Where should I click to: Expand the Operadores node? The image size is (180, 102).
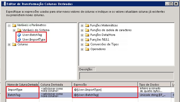pos(82,50)
